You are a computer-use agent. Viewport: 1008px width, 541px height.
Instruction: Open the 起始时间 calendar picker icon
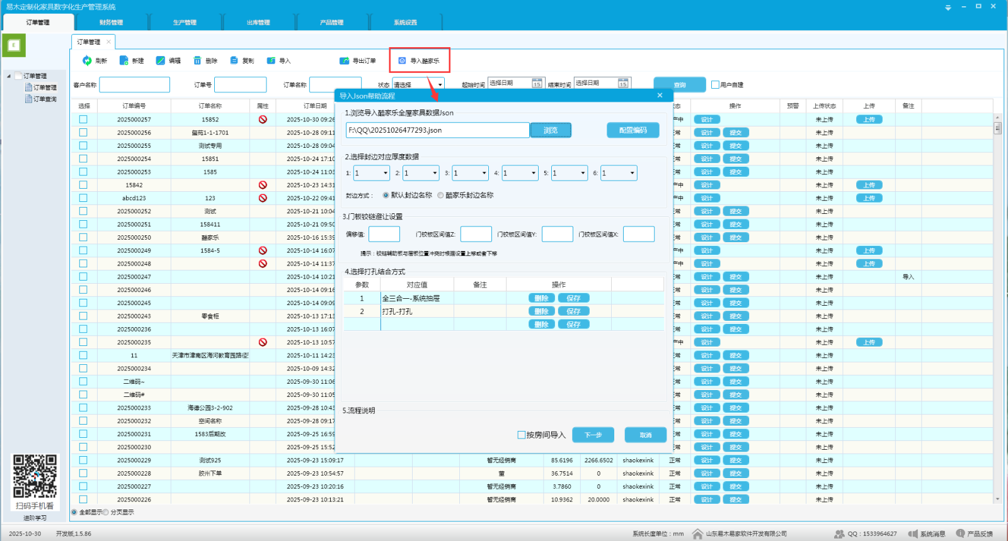click(537, 84)
